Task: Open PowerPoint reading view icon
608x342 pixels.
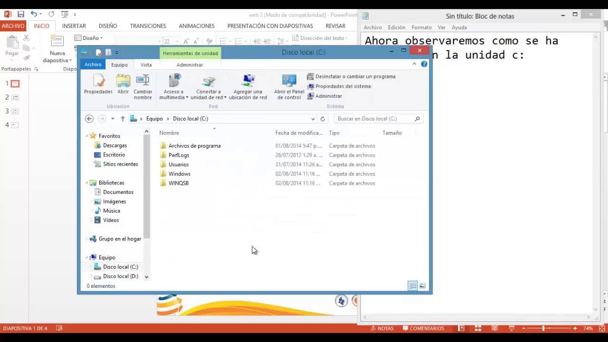Action: coord(494,328)
